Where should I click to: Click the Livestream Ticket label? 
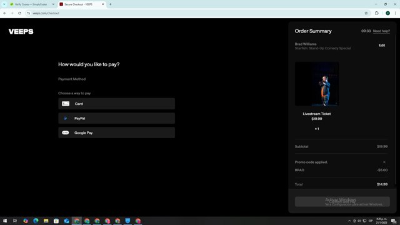[317, 114]
